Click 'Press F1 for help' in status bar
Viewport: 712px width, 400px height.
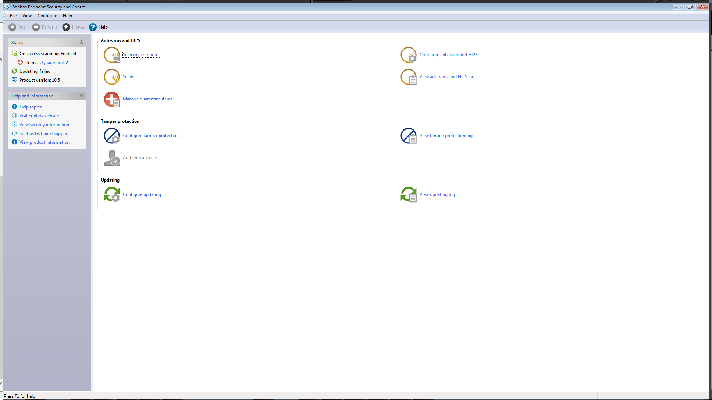[19, 396]
